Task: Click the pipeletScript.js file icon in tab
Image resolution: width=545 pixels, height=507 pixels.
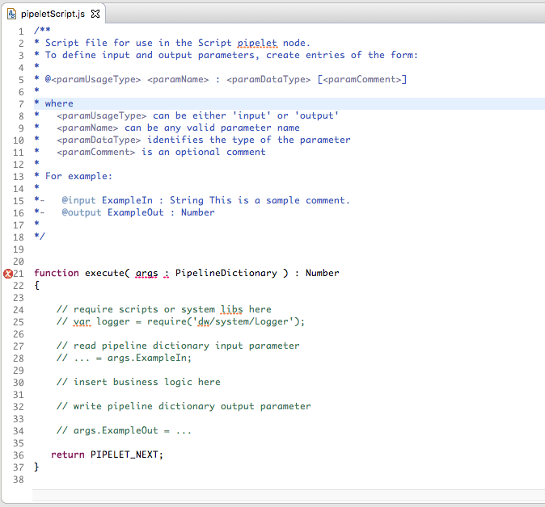Action: click(x=11, y=14)
